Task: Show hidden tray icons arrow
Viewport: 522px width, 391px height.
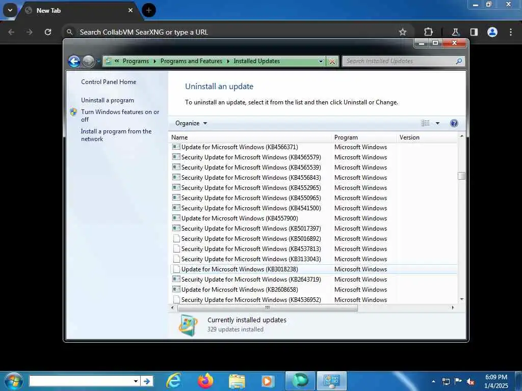Action: (433, 381)
